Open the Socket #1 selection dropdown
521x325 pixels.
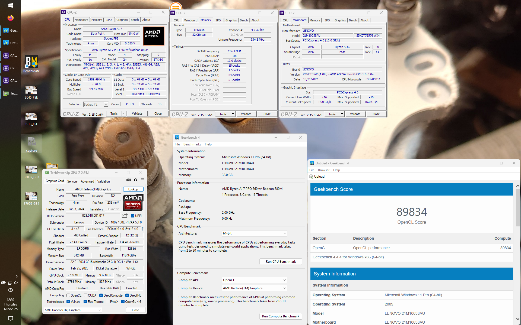click(96, 105)
